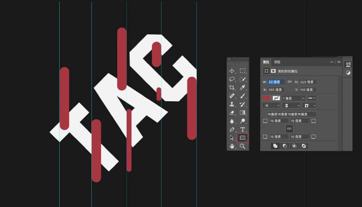The width and height of the screenshot is (362, 207).
Task: Open the stroke alignment dropdown
Action: pos(272,106)
